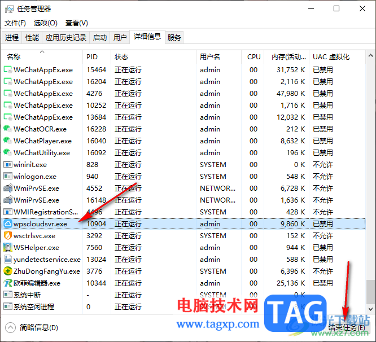This screenshot has height=342, width=376.
Task: Select the wsctrlsvc.exe process name
Action: click(34, 235)
